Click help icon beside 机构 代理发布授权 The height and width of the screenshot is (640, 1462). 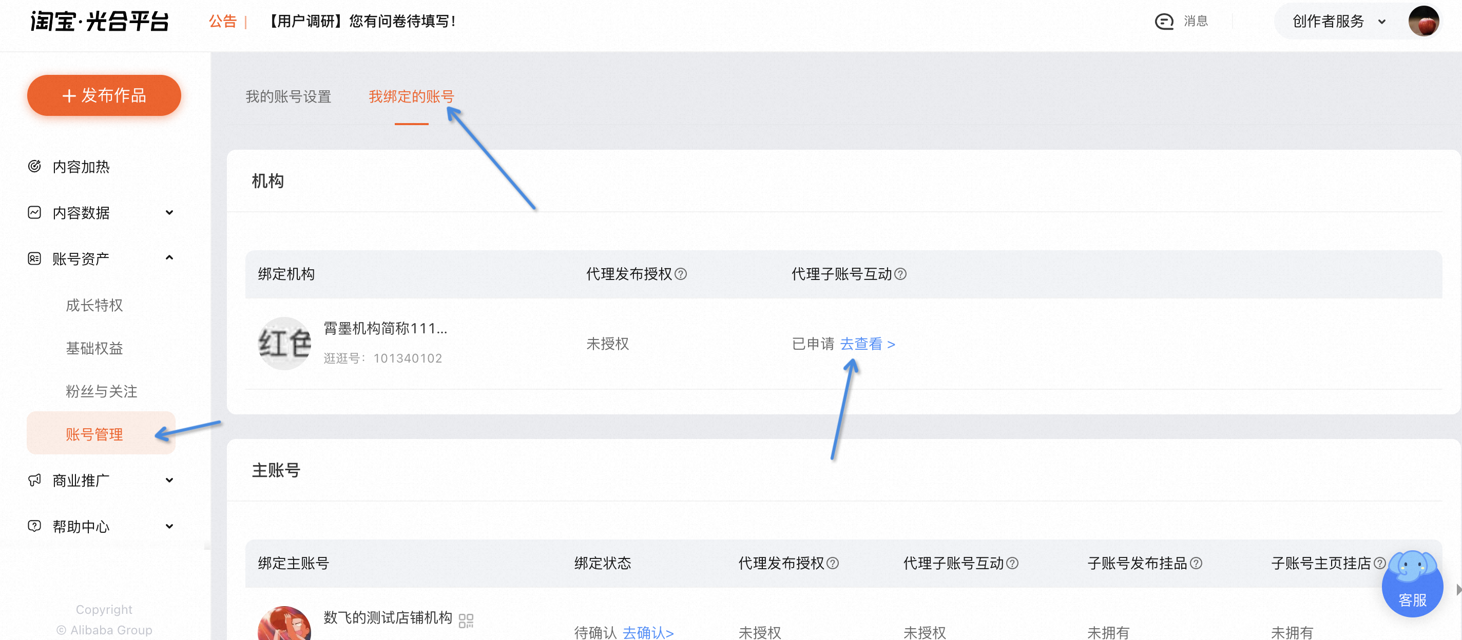pyautogui.click(x=681, y=274)
